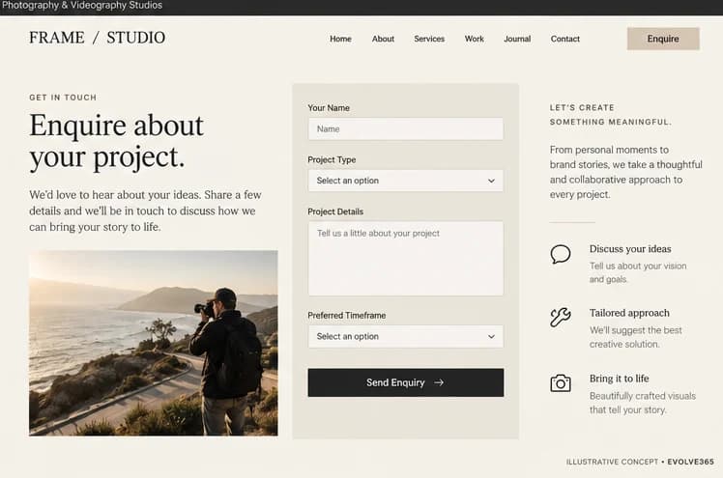Open the About page link

pos(383,39)
